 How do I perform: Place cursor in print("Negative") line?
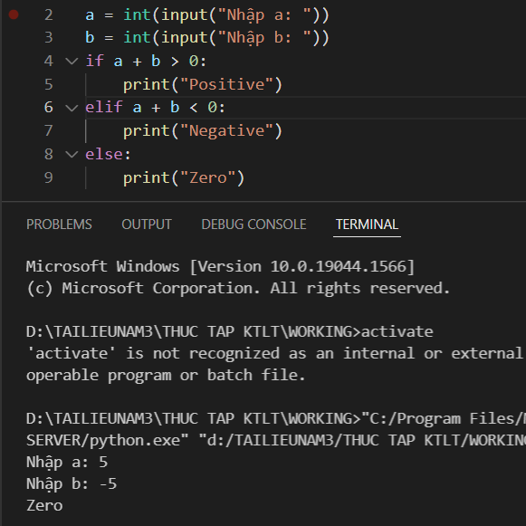point(203,131)
